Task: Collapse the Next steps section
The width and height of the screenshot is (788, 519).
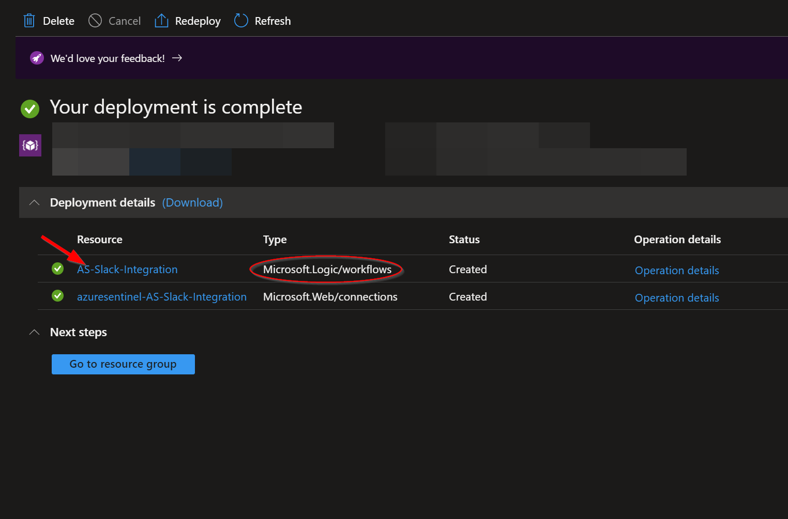Action: 34,332
